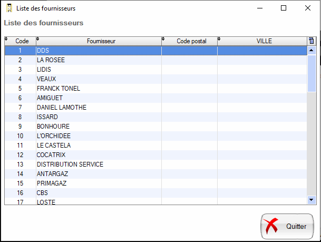Open the table options icon above scrollbar
The width and height of the screenshot is (321, 242).
pos(311,41)
